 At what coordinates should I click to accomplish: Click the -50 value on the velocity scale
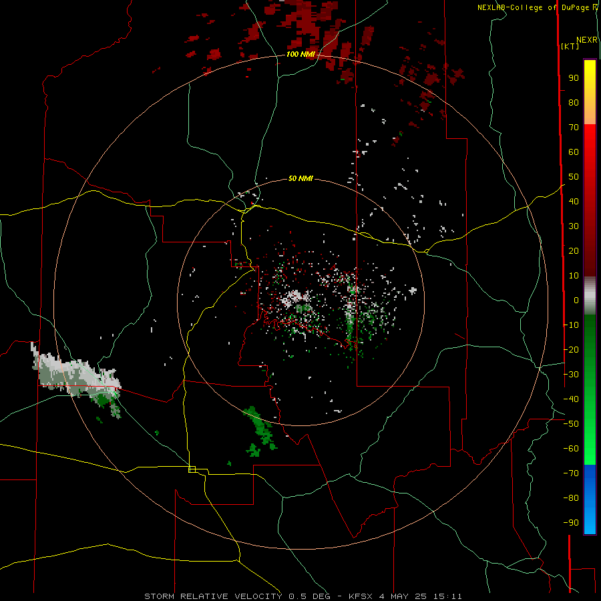click(x=571, y=424)
